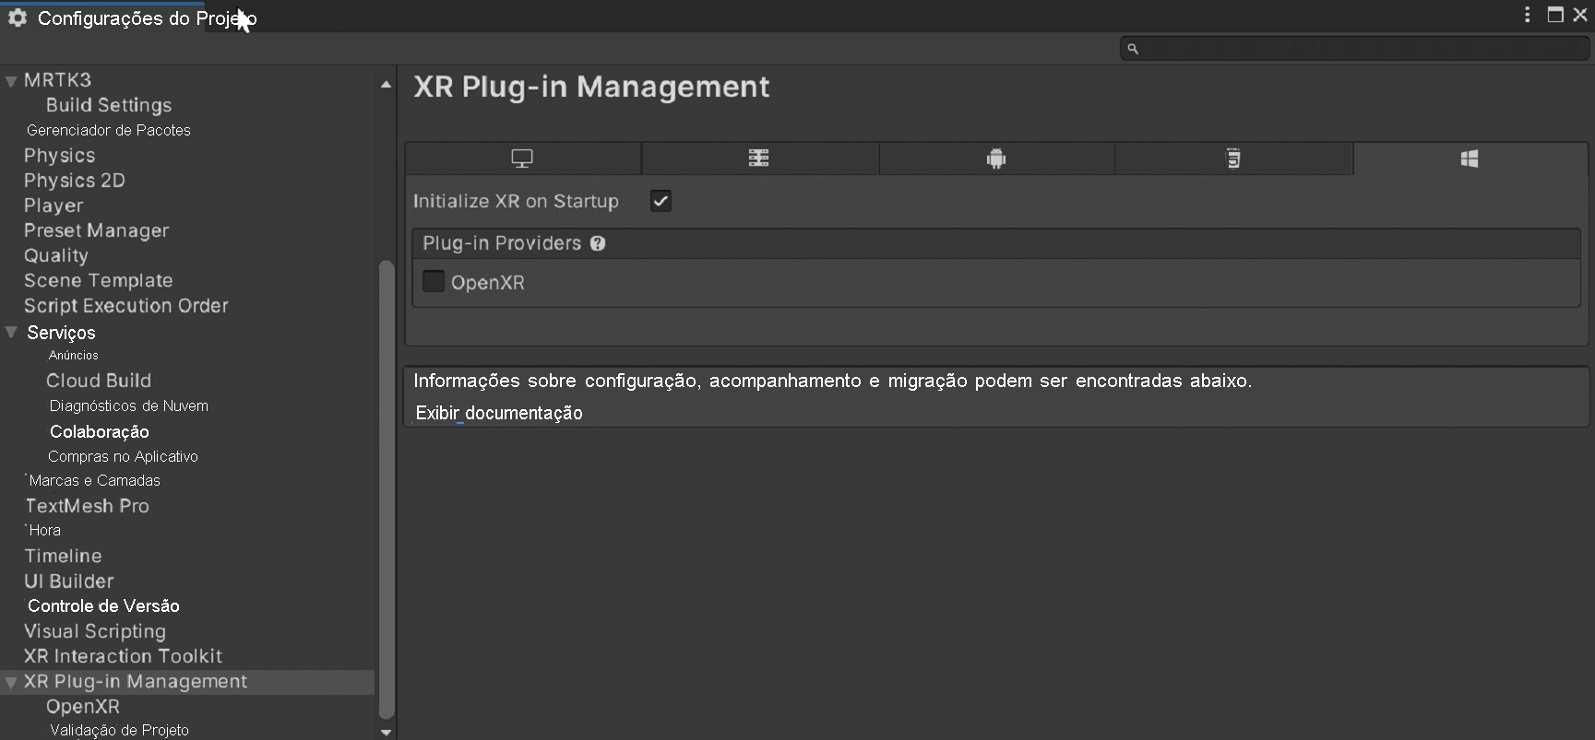Click the Initialize XR on Startup label
The height and width of the screenshot is (740, 1595).
(516, 201)
